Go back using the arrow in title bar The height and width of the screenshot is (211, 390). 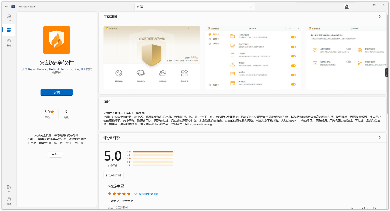click(x=6, y=6)
